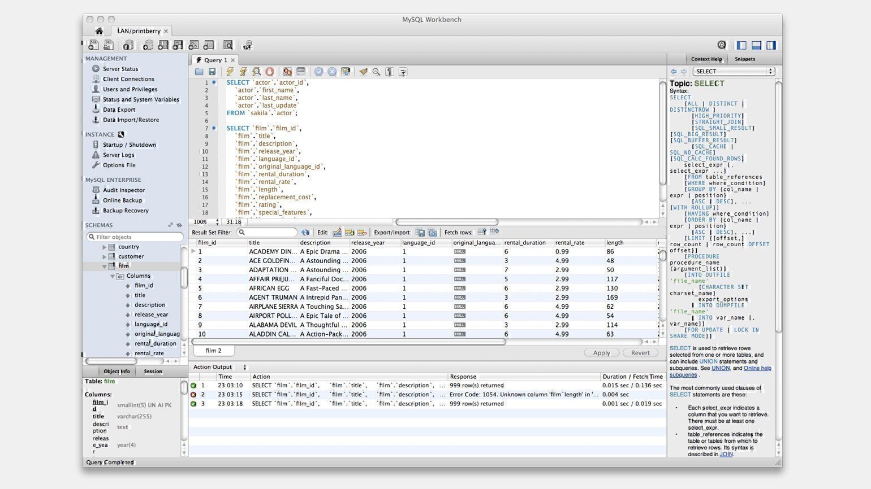Screen dimensions: 871x489
Task: Search table data icon in main toolbar
Action: point(228,45)
